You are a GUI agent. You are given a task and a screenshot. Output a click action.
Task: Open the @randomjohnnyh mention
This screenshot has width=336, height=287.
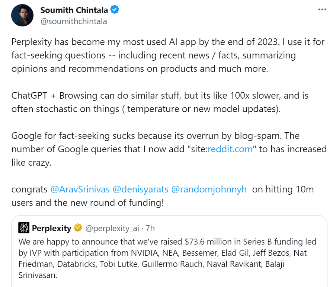point(209,189)
